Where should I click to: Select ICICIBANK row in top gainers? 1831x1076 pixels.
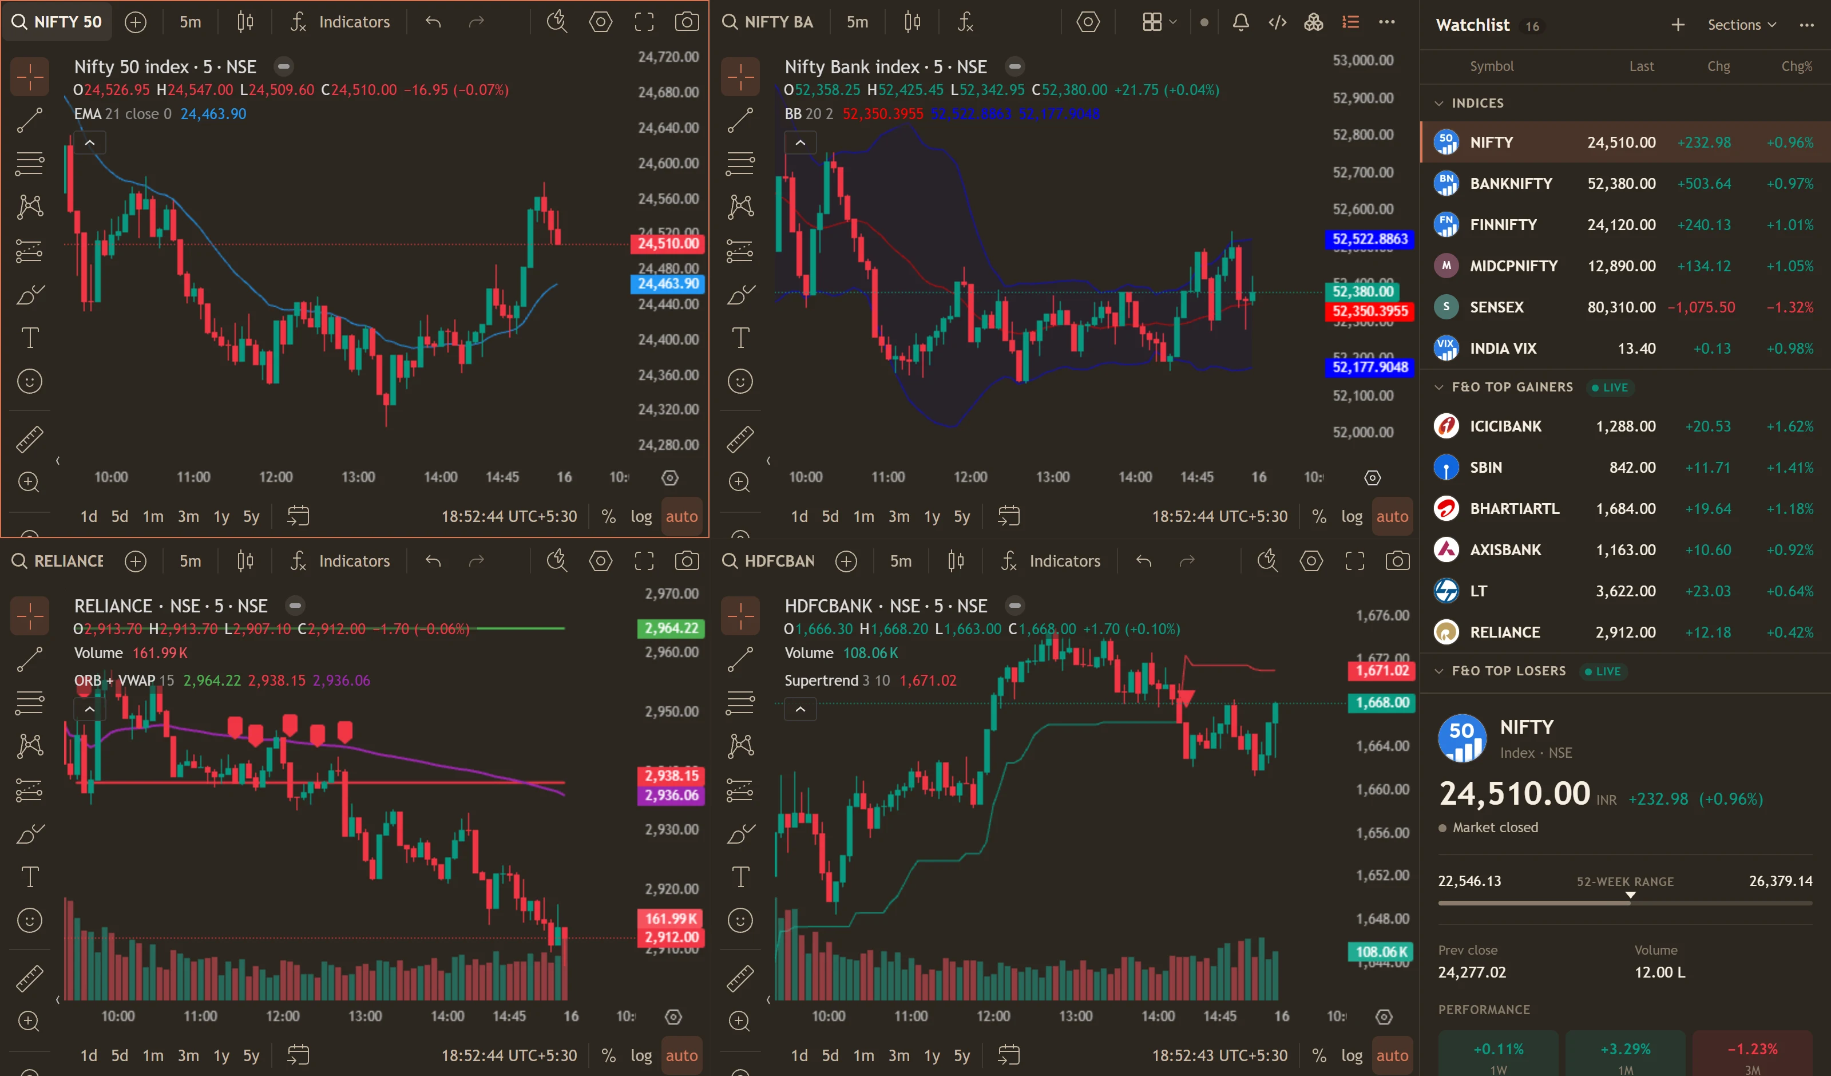(x=1626, y=426)
